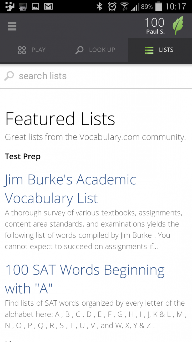Tap the Bluetooth status icon
The height and width of the screenshot is (342, 192).
point(99,7)
